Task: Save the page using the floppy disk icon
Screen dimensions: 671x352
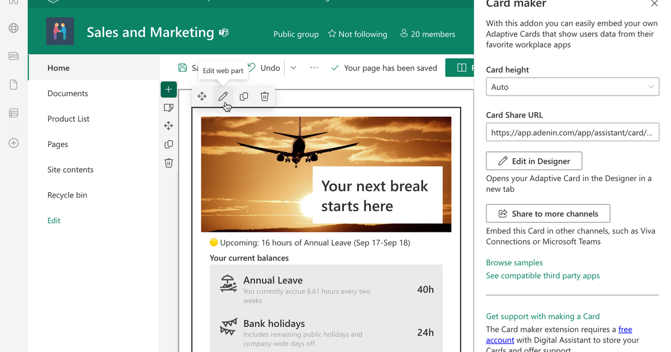Action: [x=182, y=67]
